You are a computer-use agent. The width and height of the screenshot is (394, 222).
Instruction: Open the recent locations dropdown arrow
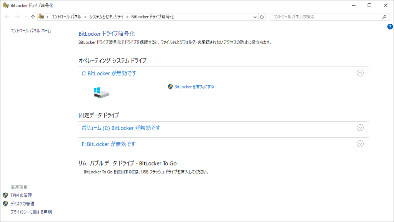[26, 17]
